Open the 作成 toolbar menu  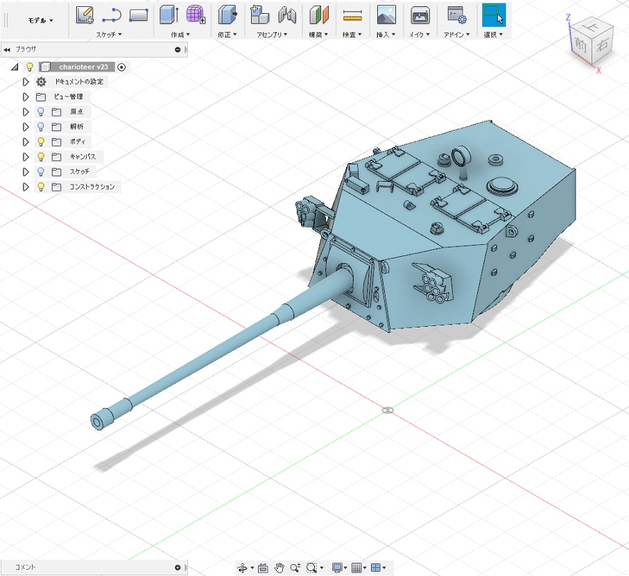click(x=180, y=35)
